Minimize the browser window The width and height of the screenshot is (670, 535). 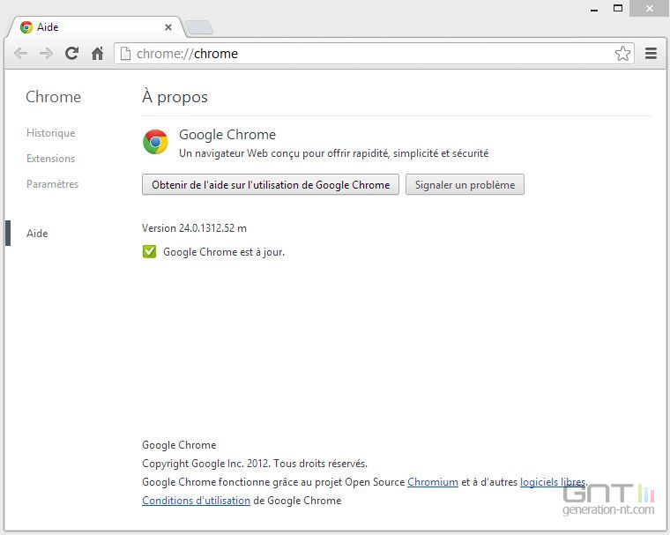[594, 9]
